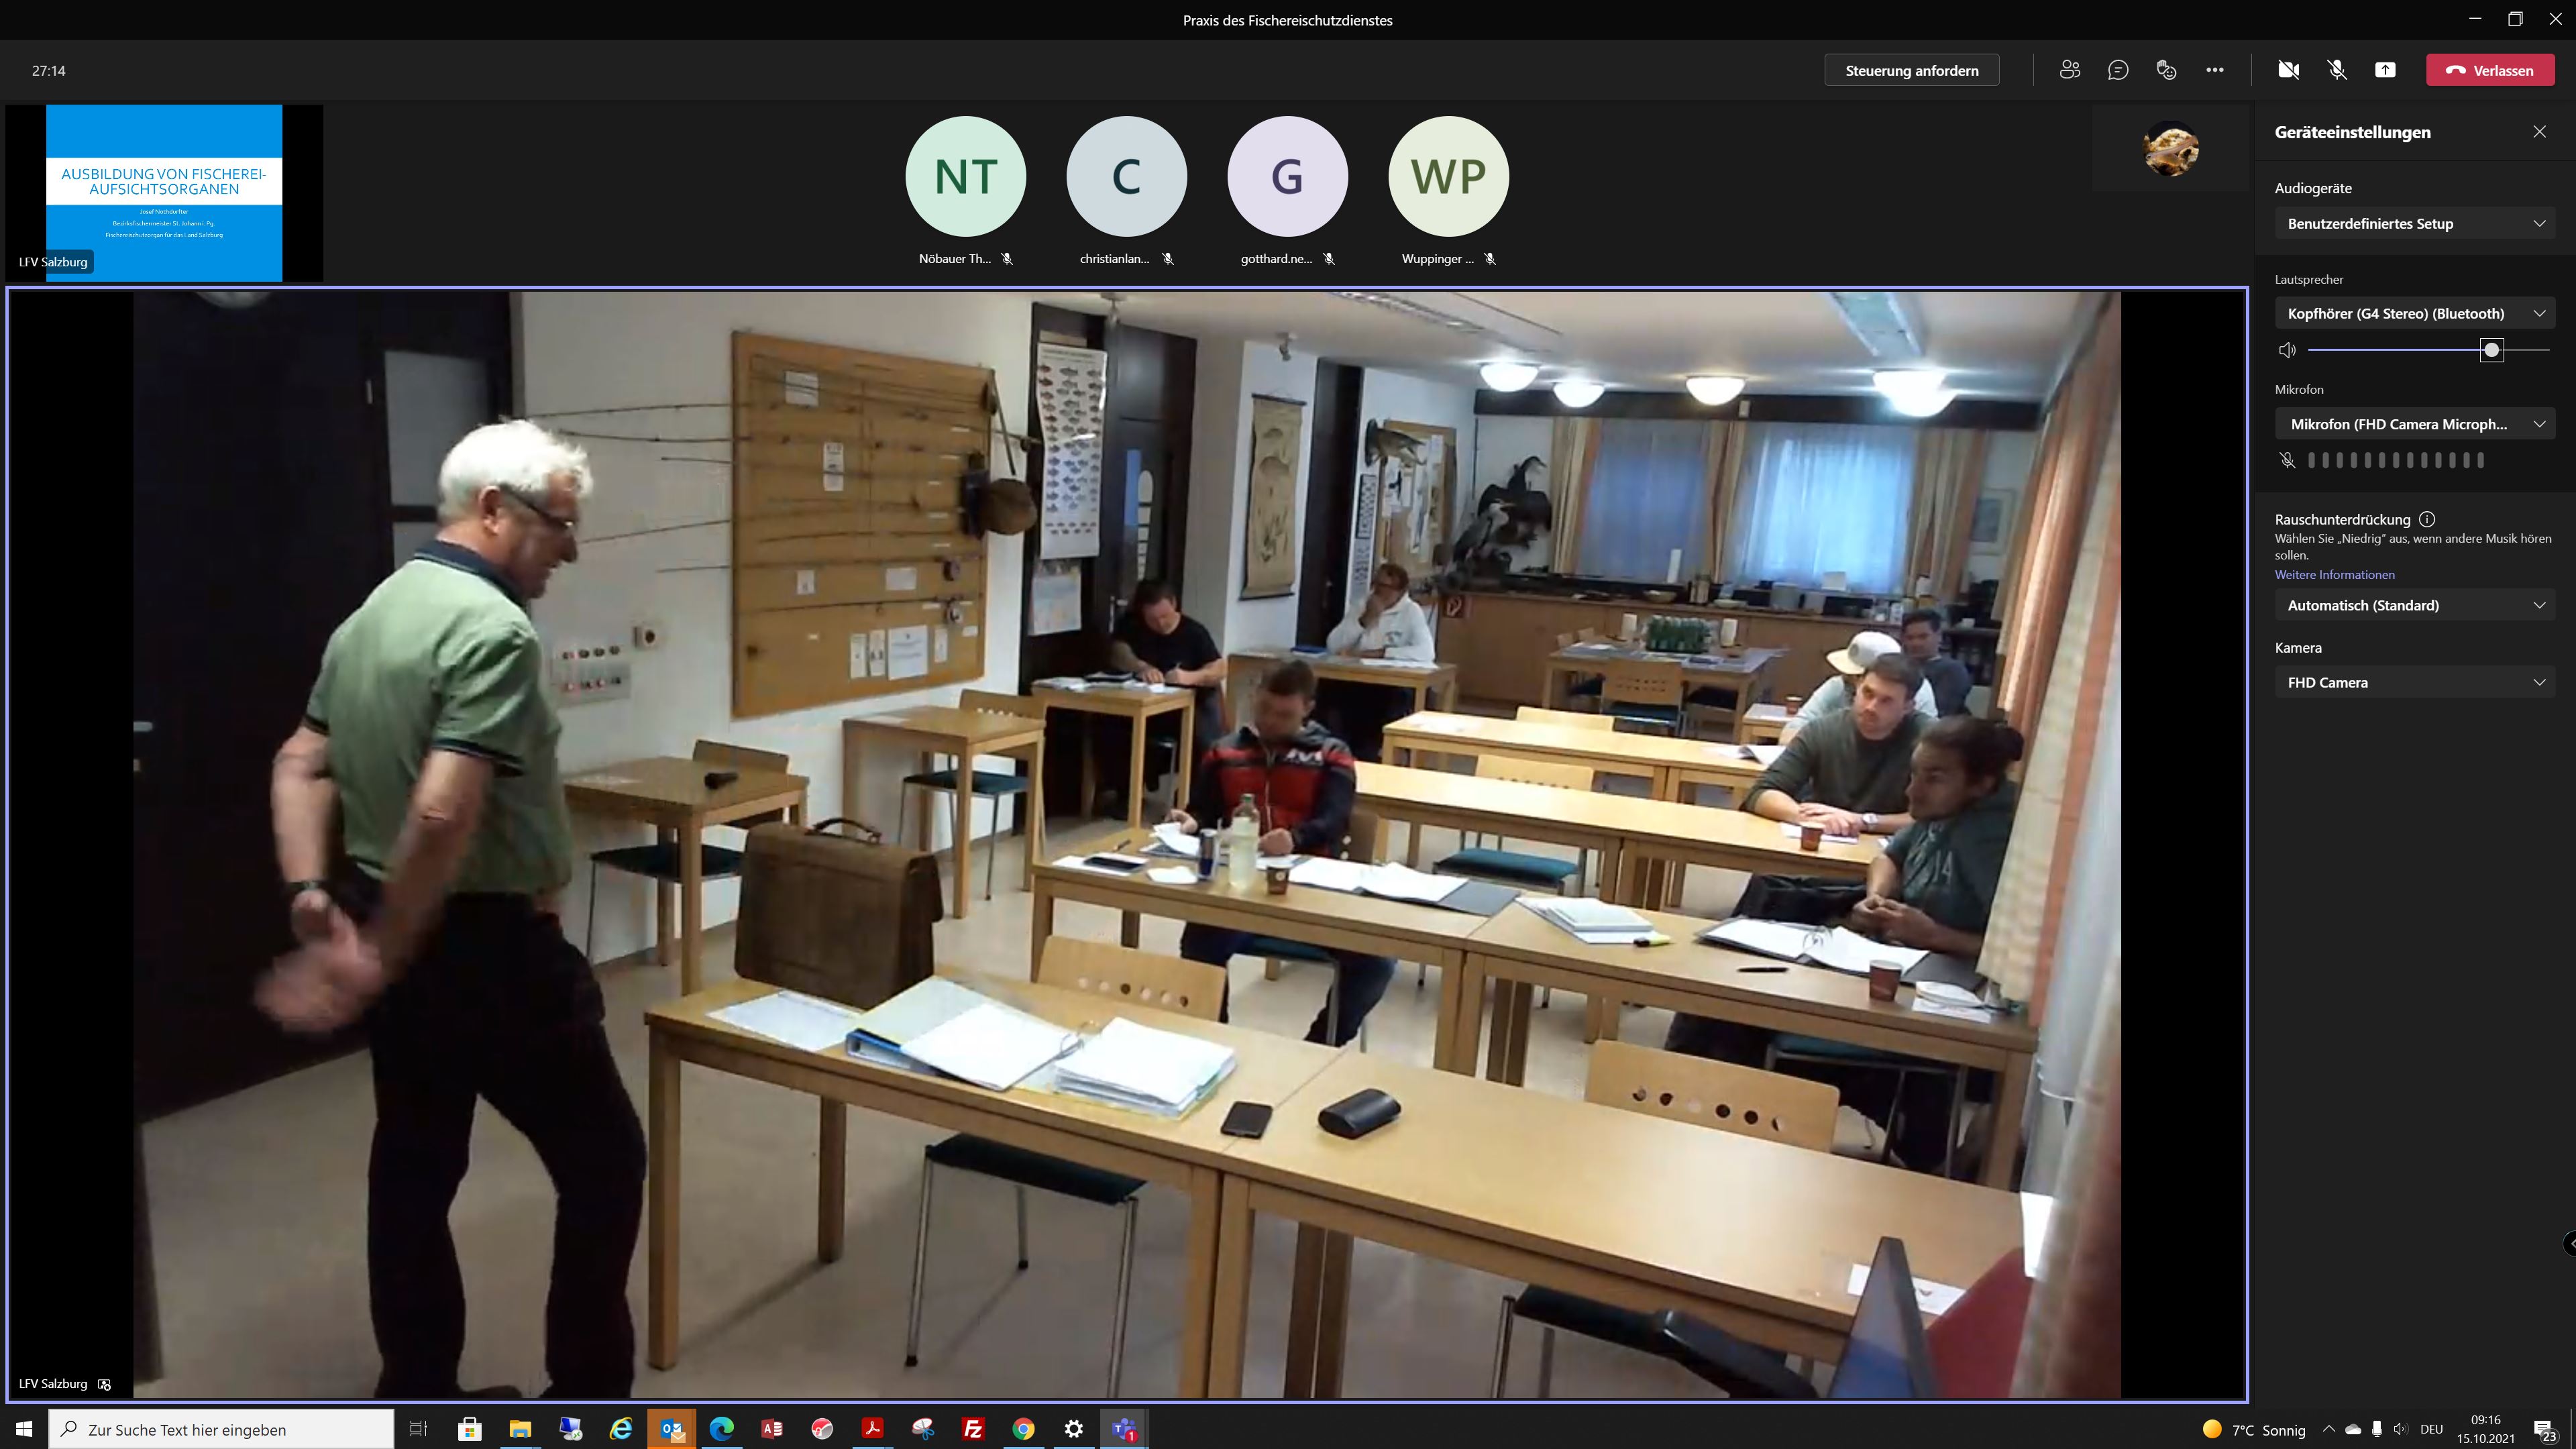Screen dimensions: 2576x1449
Task: Select the shared presentation thumbnail
Action: (x=164, y=192)
